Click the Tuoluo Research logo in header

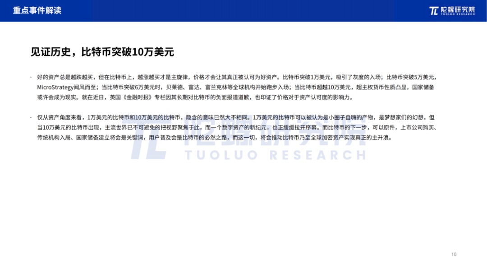(452, 10)
